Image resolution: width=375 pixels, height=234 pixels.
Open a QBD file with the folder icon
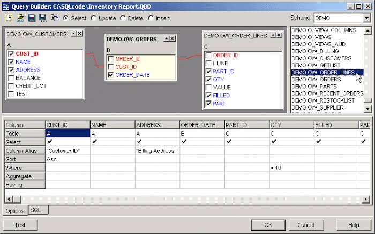click(20, 18)
